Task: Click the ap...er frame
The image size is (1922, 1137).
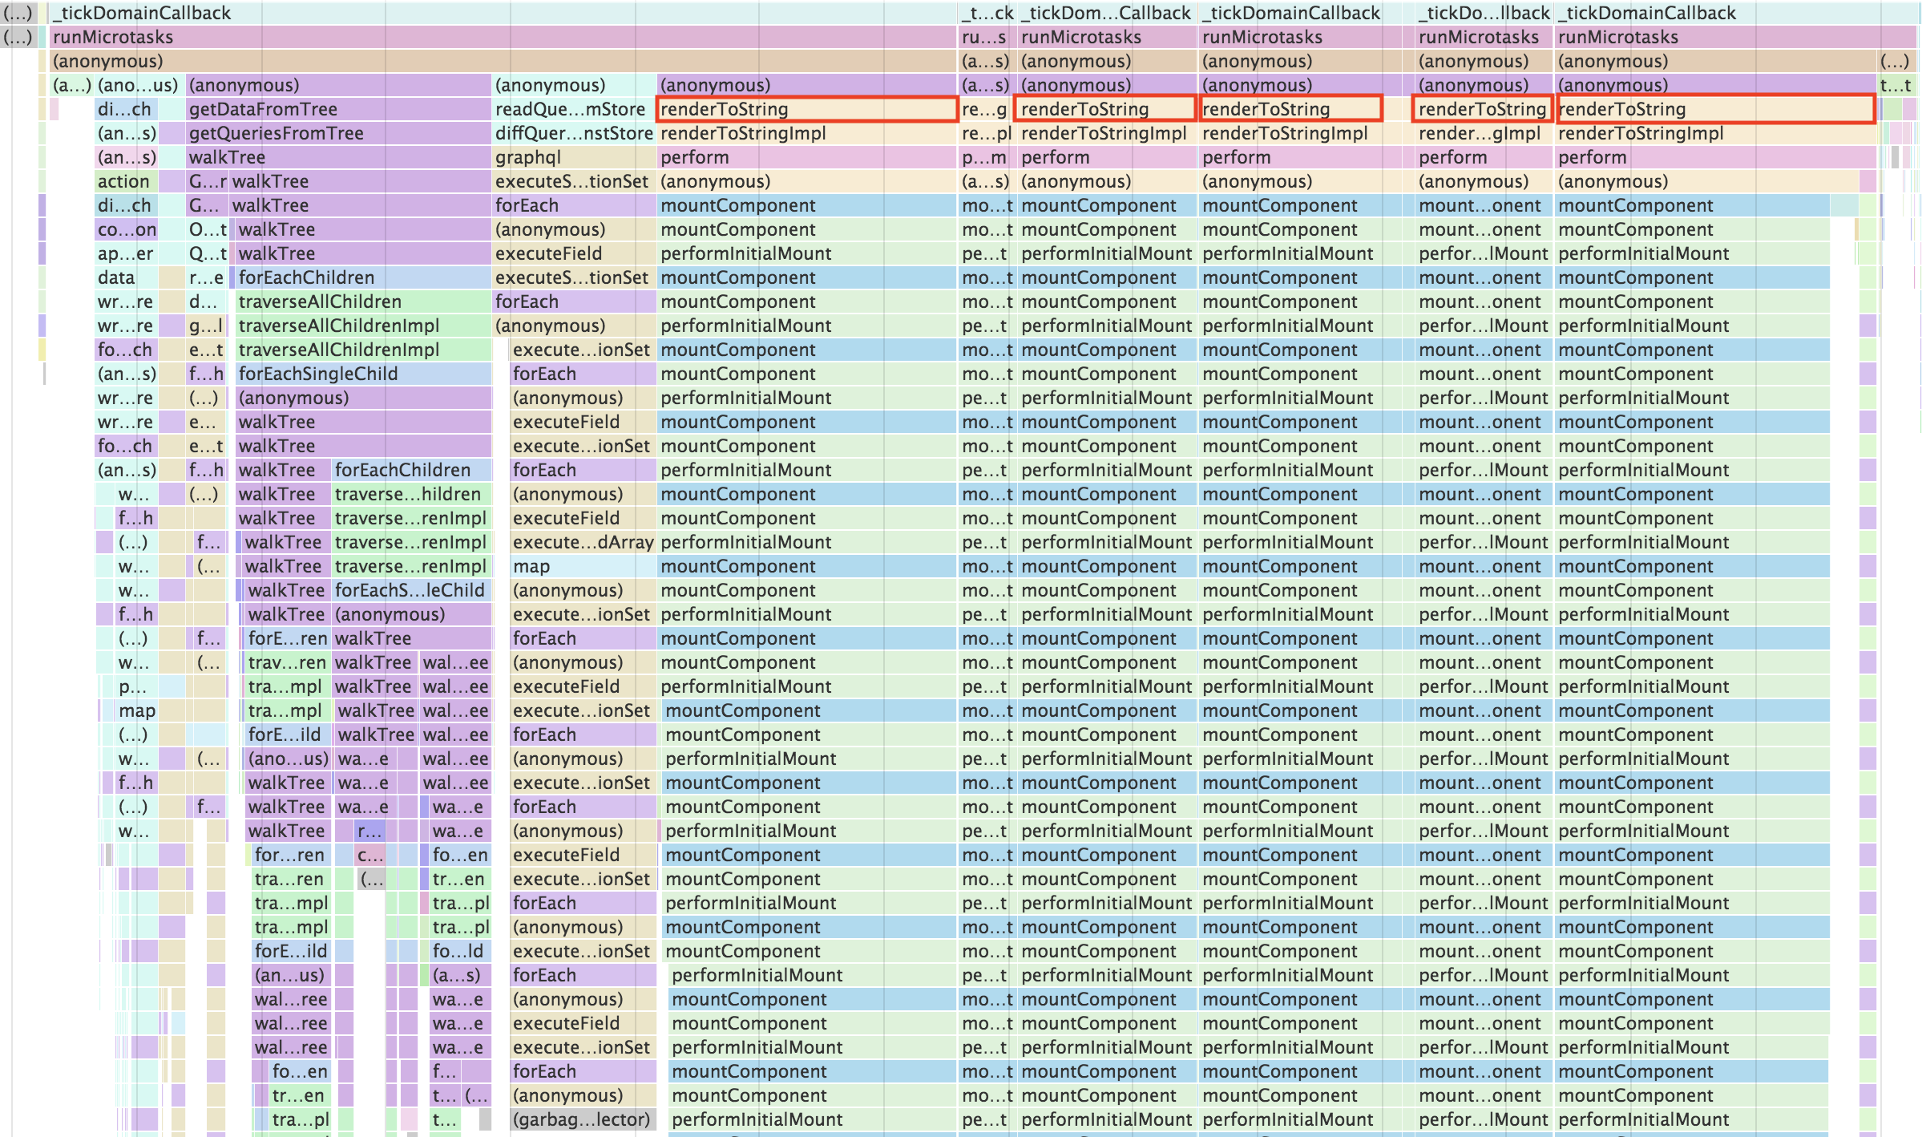Action: pos(125,253)
